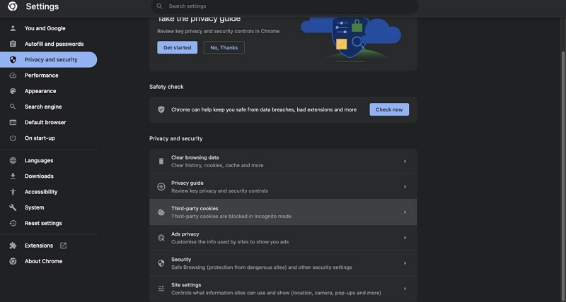Click the Ads privacy target icon
Image resolution: width=566 pixels, height=302 pixels.
click(x=161, y=238)
